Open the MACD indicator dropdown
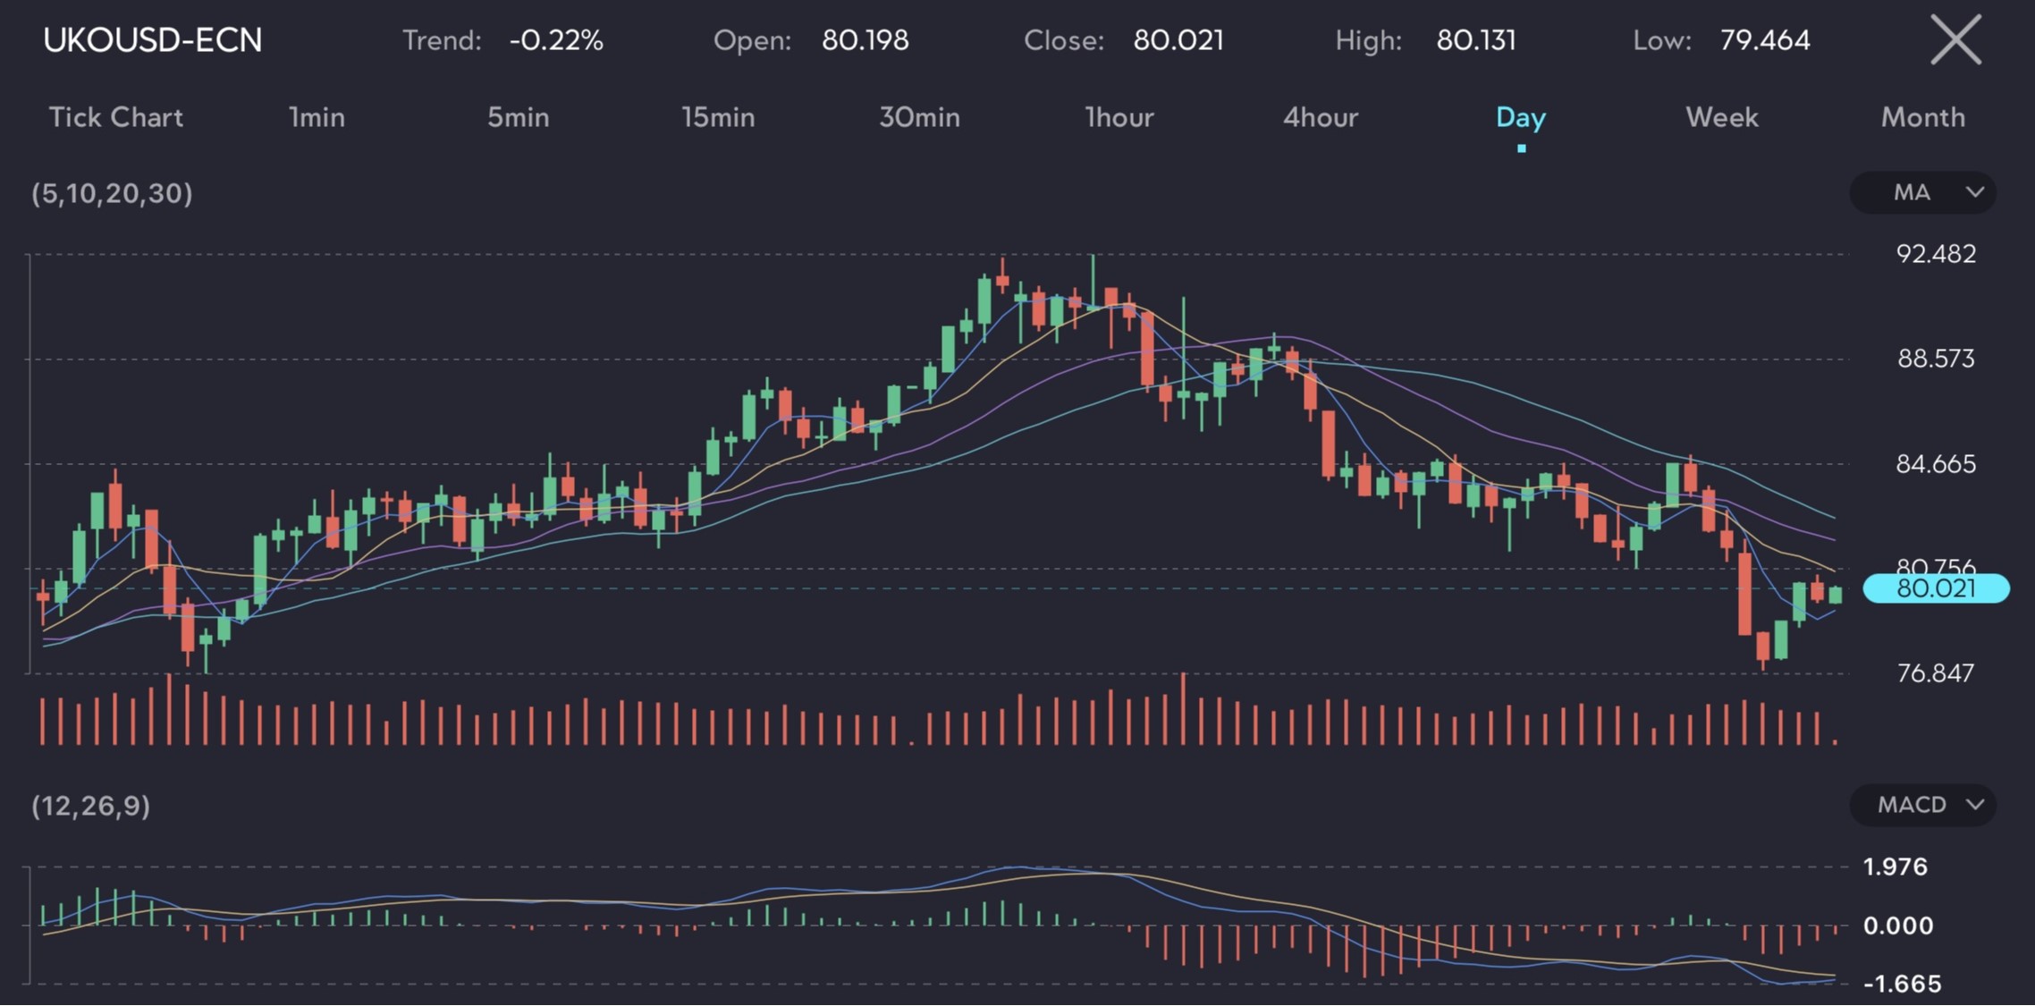The height and width of the screenshot is (1006, 2035). coord(1922,805)
